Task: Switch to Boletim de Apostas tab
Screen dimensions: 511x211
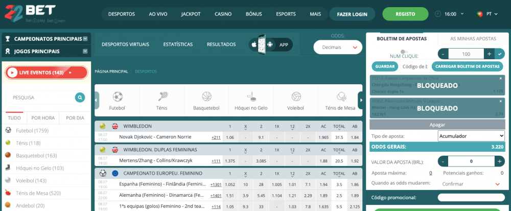Action: click(402, 38)
